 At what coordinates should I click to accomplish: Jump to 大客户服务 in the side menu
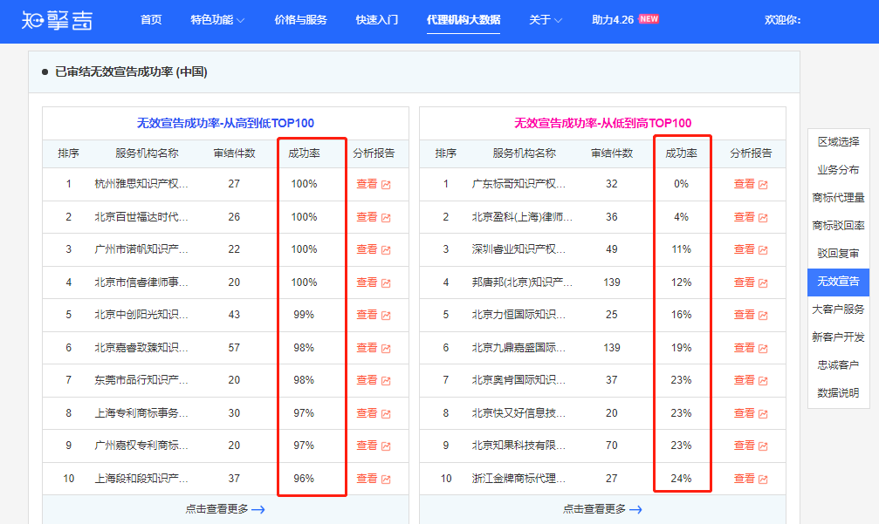click(838, 309)
